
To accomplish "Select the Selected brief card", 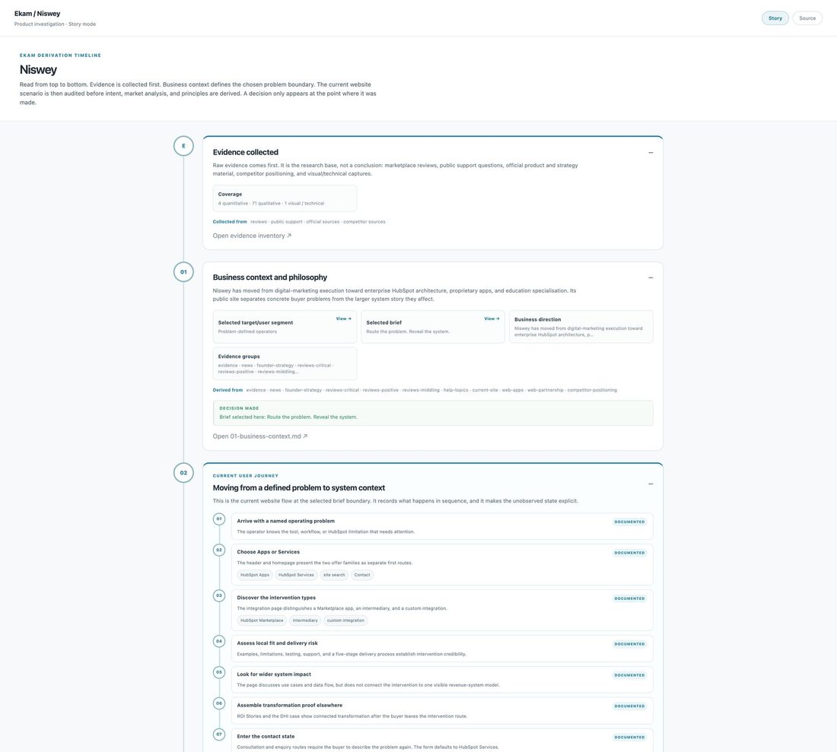I will pos(432,327).
